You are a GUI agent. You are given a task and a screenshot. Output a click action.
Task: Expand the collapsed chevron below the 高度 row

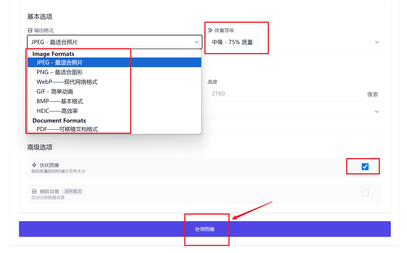(376, 111)
